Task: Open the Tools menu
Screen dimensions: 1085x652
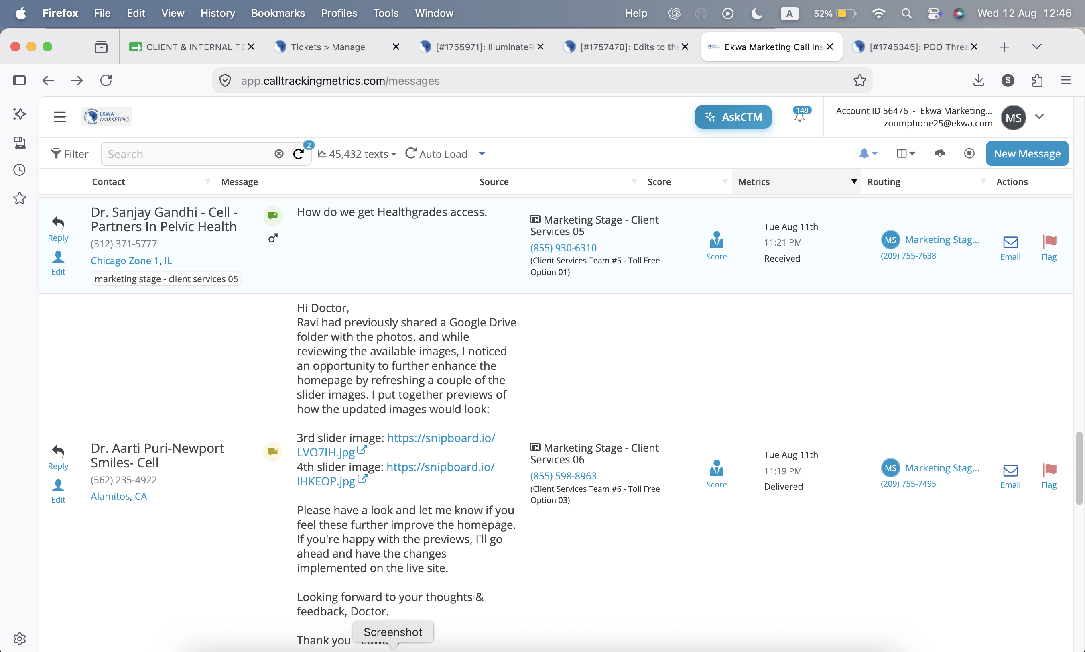Action: coord(386,13)
